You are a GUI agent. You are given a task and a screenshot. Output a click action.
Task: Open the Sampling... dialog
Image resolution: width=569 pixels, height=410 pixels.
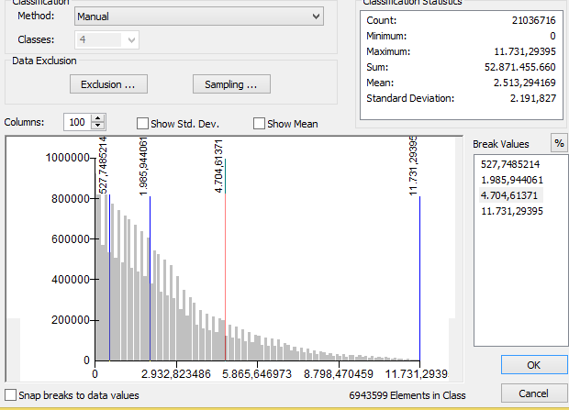(230, 84)
